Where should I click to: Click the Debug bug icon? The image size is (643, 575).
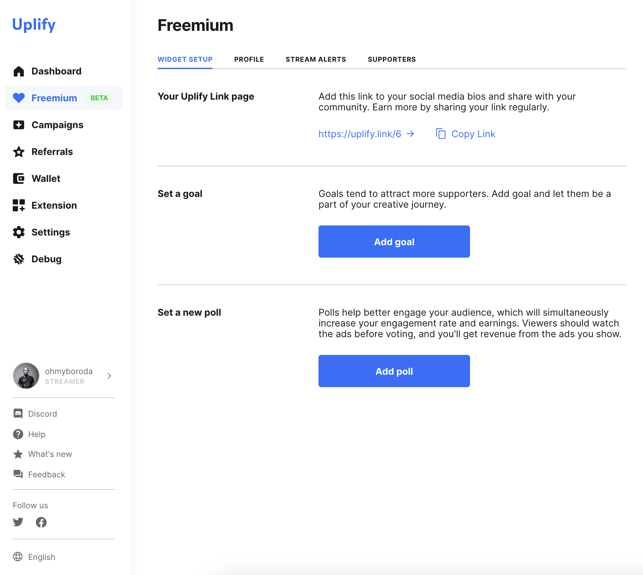[x=19, y=259]
